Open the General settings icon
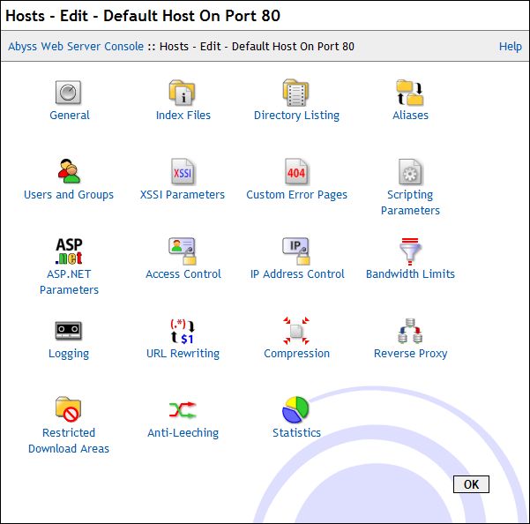This screenshot has width=530, height=524. coord(69,93)
